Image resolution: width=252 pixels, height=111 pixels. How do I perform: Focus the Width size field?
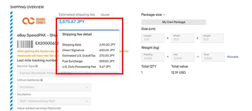click(x=182, y=38)
